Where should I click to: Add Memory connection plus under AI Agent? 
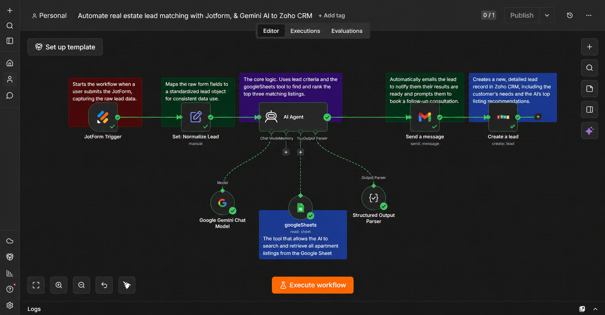[x=286, y=152]
